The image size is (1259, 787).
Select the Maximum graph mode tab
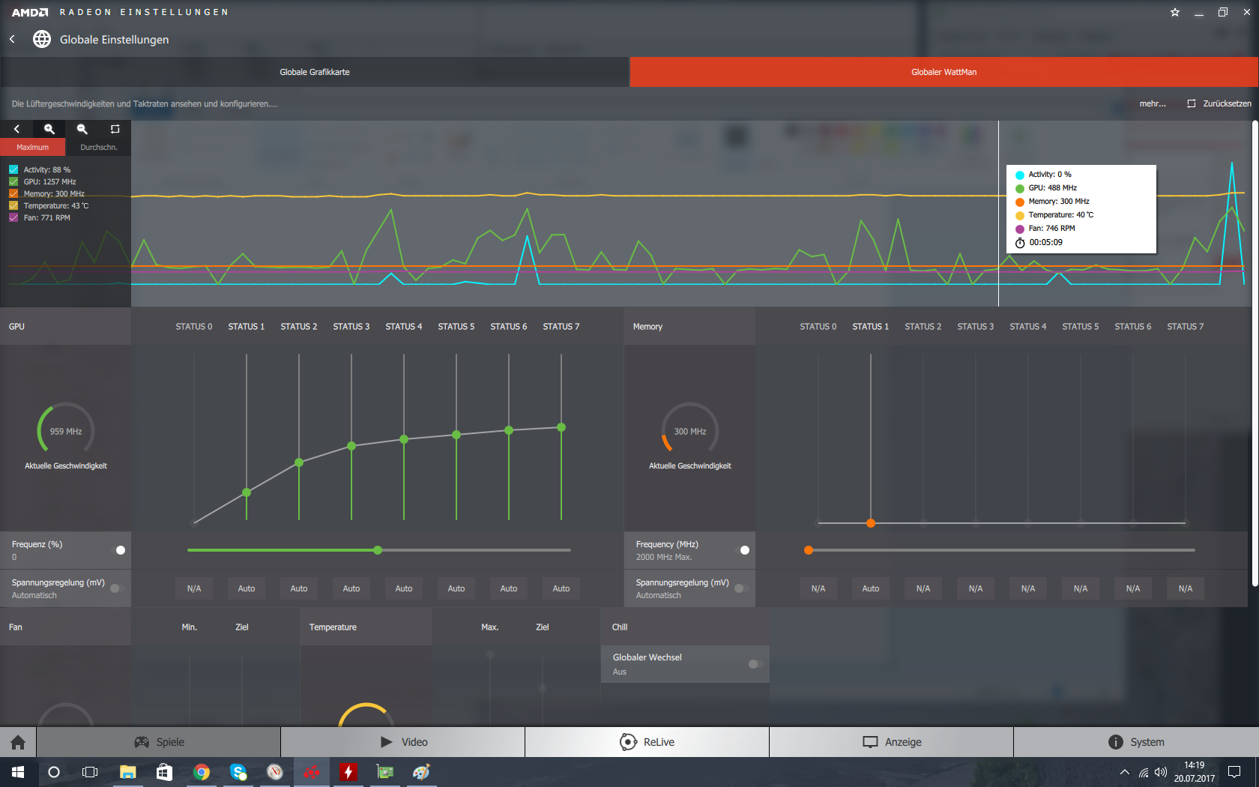point(33,147)
